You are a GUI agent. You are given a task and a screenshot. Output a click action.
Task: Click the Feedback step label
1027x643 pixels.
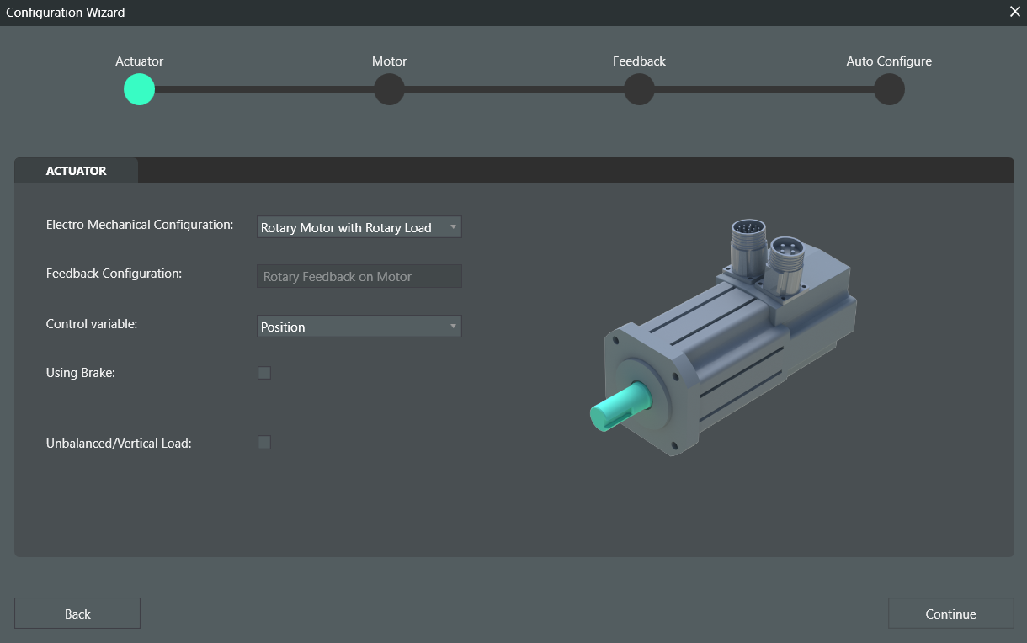[x=639, y=61]
